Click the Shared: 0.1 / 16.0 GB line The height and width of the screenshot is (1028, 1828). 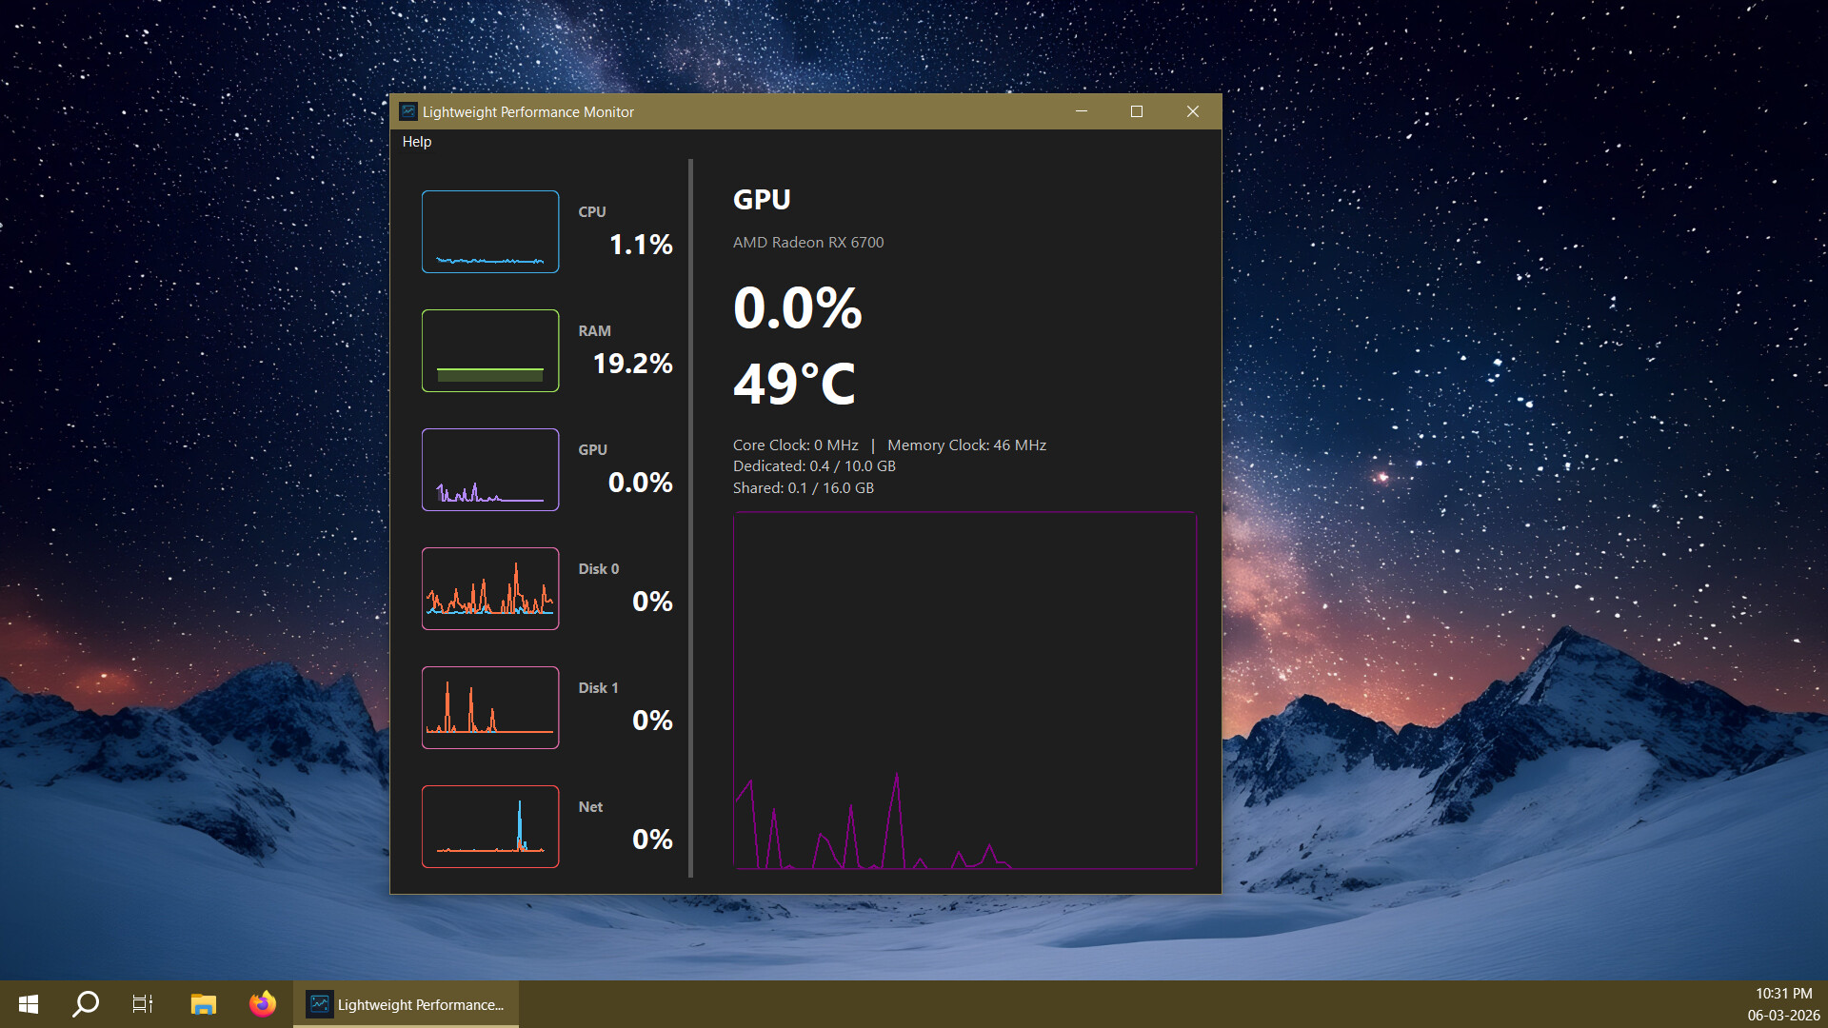(804, 487)
